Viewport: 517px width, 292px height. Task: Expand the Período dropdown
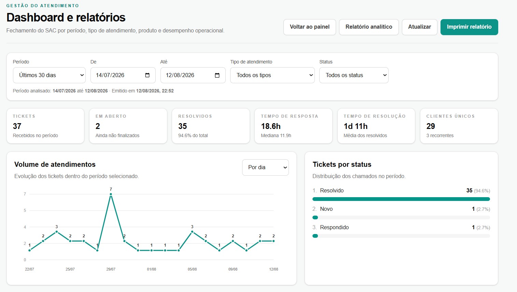coord(49,75)
